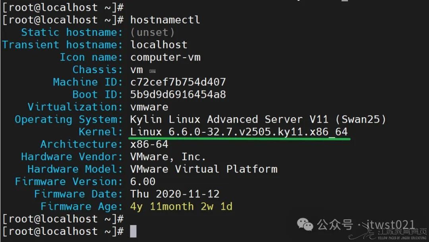Click the Kylin Linux Advanced Server V11 text
The width and height of the screenshot is (429, 242).
pyautogui.click(x=258, y=119)
